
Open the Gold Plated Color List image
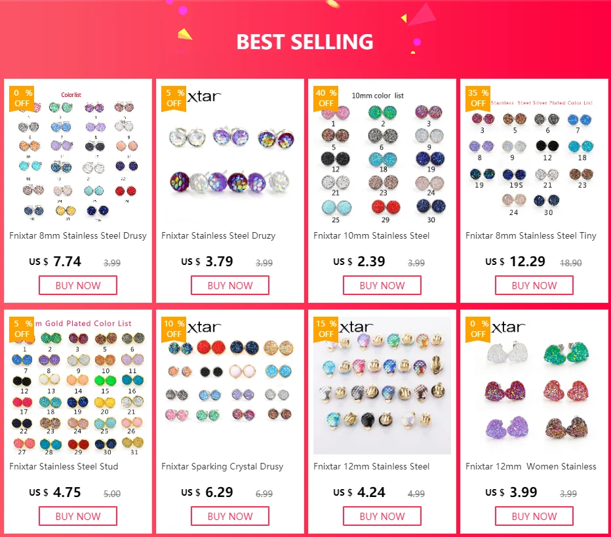click(78, 386)
